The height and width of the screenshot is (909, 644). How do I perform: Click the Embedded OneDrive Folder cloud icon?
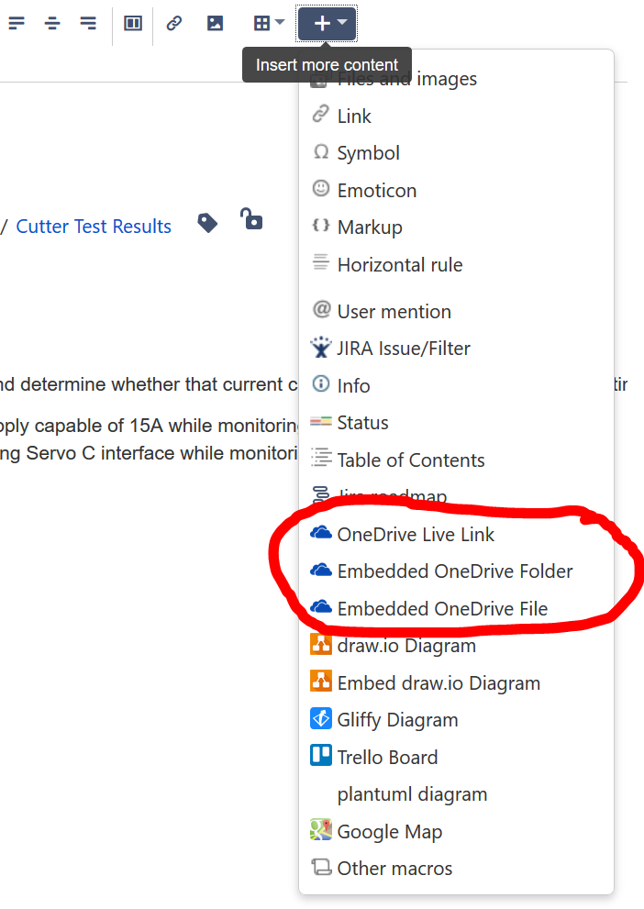click(320, 570)
